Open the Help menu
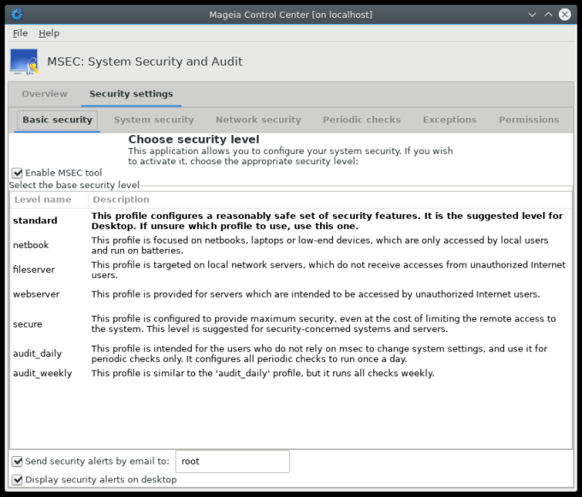The width and height of the screenshot is (582, 497). [x=49, y=33]
